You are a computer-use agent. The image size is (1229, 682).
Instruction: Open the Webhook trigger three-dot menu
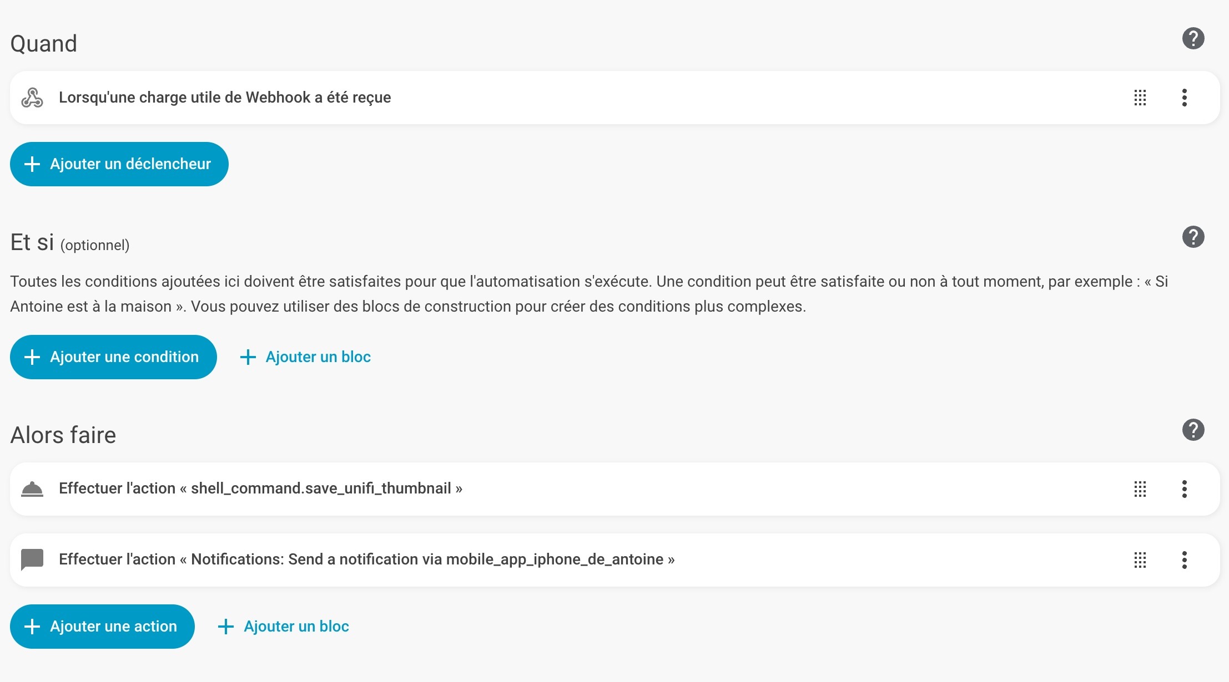[x=1184, y=98]
